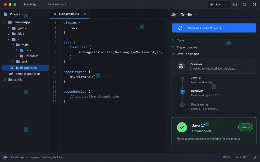Click the green checkmark Downloaded icon
The height and width of the screenshot is (162, 260).
(x=182, y=127)
